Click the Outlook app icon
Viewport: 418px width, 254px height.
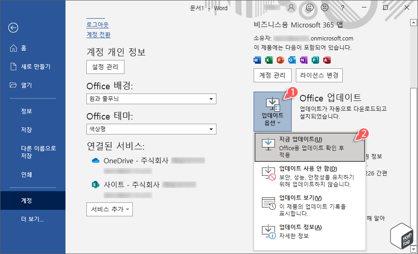click(x=292, y=60)
